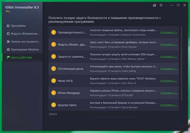Click description 'Передача данных iPhone...'
This screenshot has width=190, height=133.
click(x=124, y=91)
